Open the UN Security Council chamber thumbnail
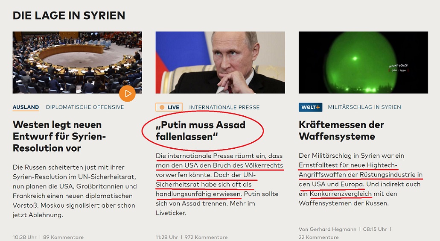This screenshot has width=440, height=241. pos(77,62)
